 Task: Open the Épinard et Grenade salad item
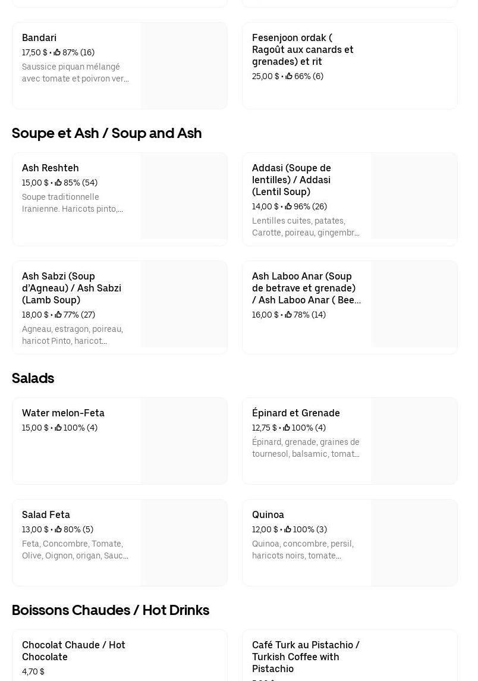tap(295, 413)
